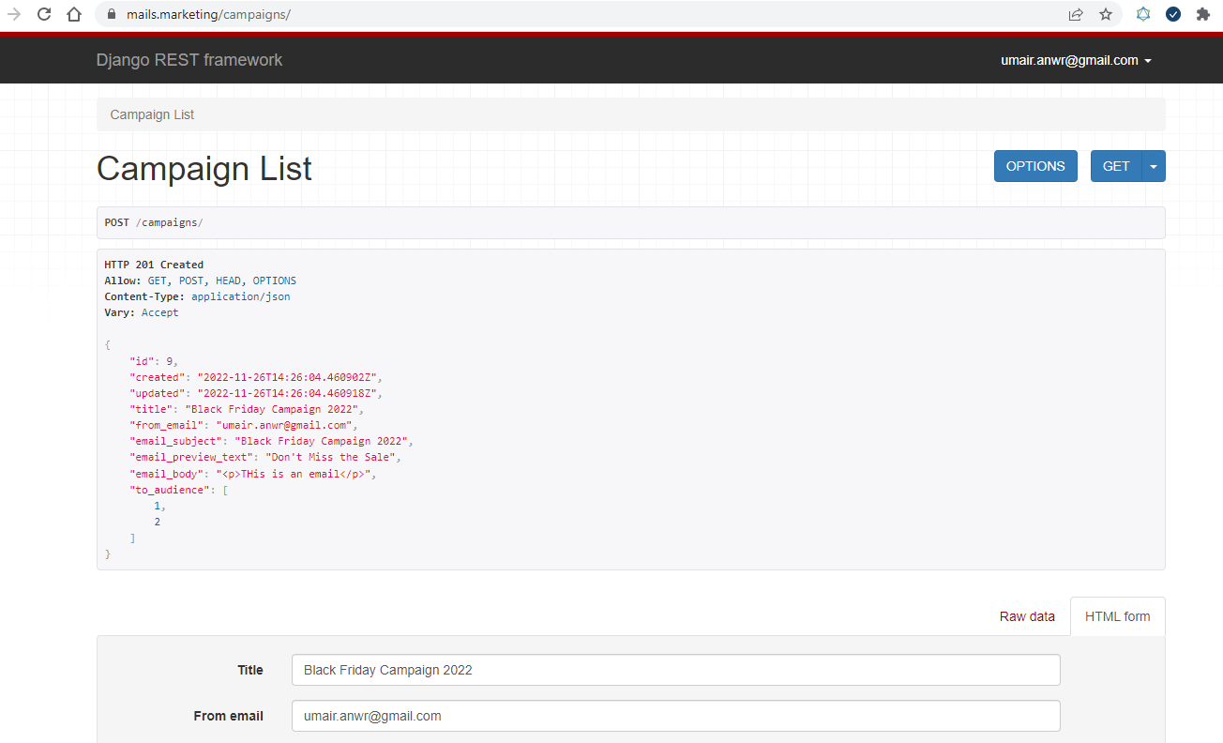Share this page icon
Image resolution: width=1223 pixels, height=743 pixels.
pos(1076,14)
